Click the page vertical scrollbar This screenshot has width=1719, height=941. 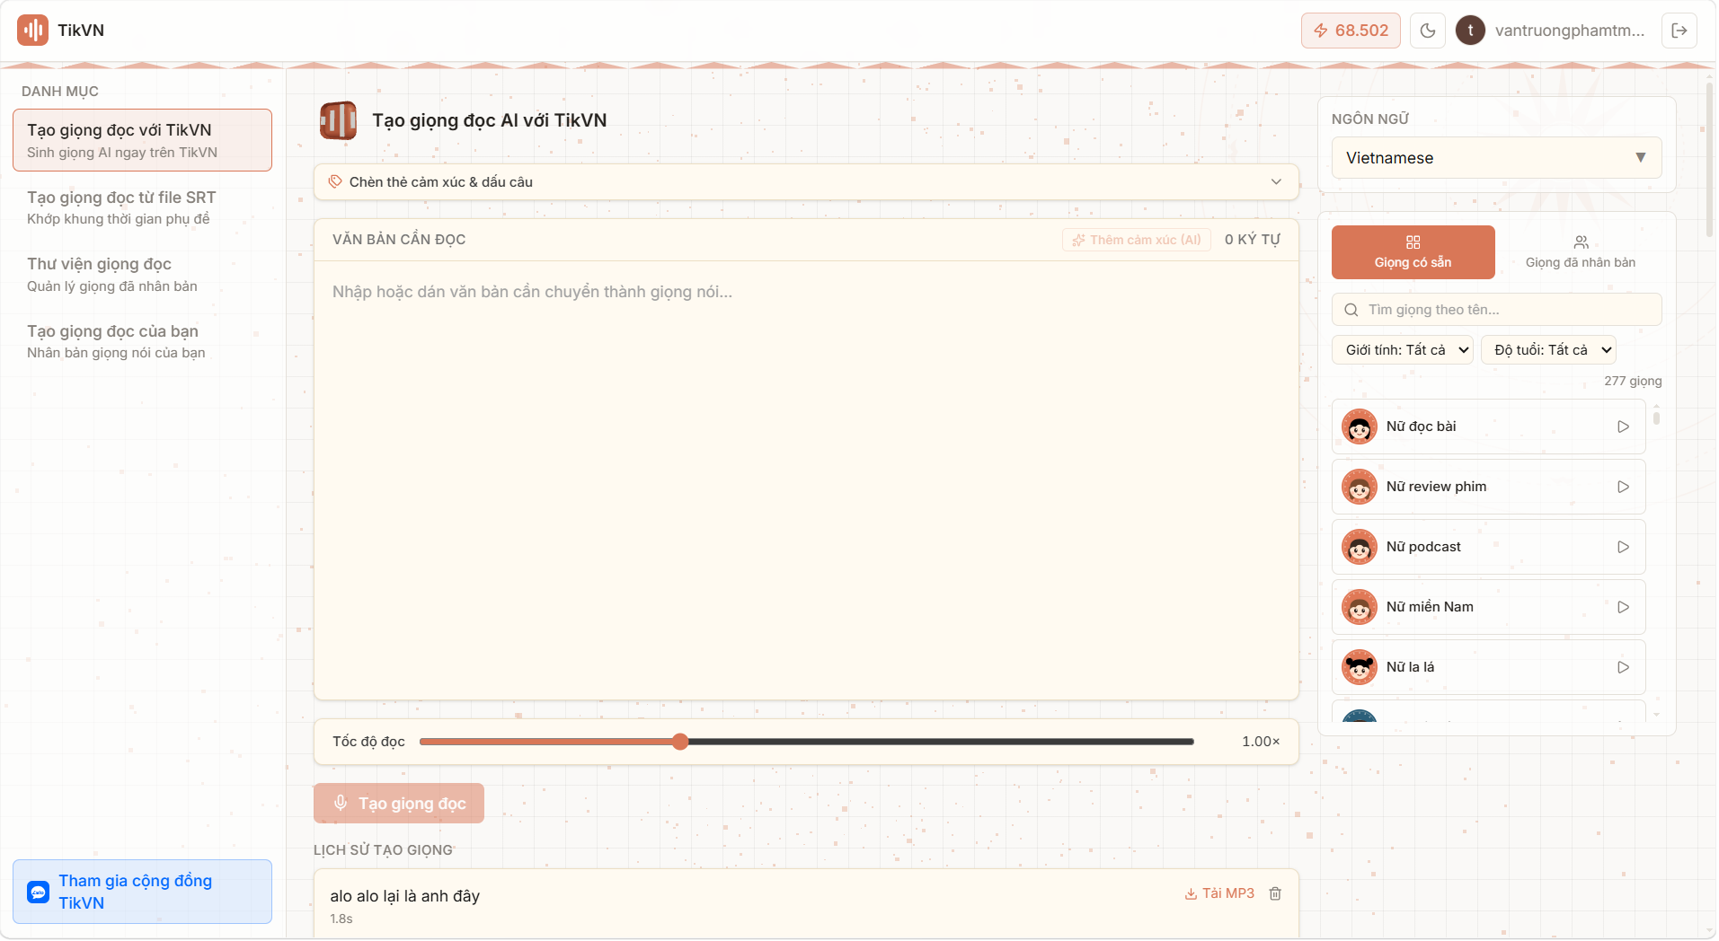click(1710, 160)
